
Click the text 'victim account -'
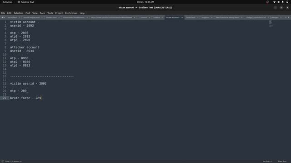click(x=25, y=22)
